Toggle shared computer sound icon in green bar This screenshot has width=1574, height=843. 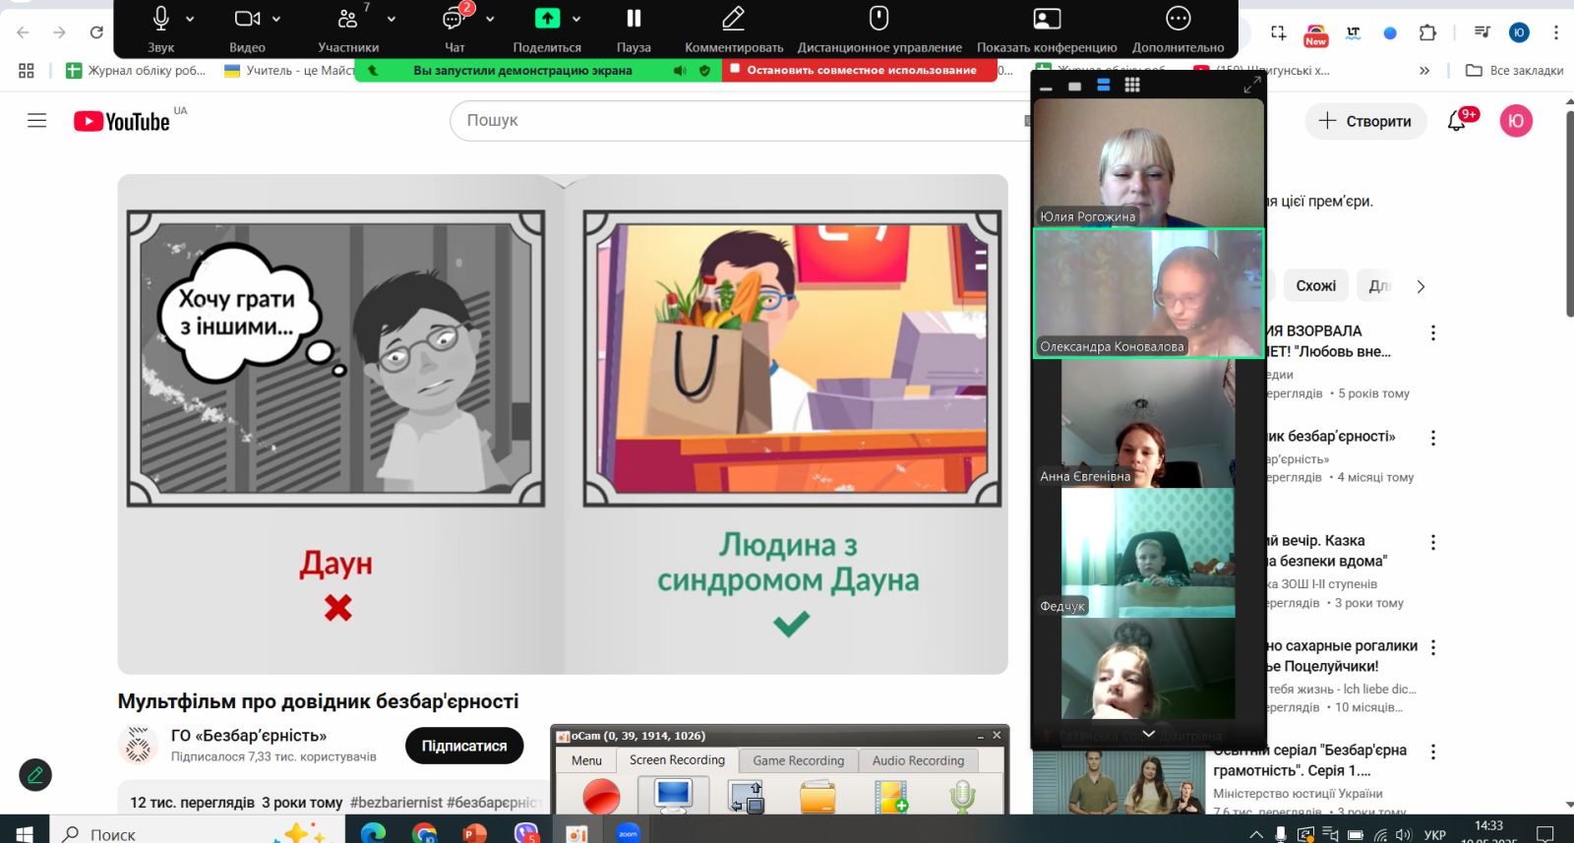(x=679, y=71)
